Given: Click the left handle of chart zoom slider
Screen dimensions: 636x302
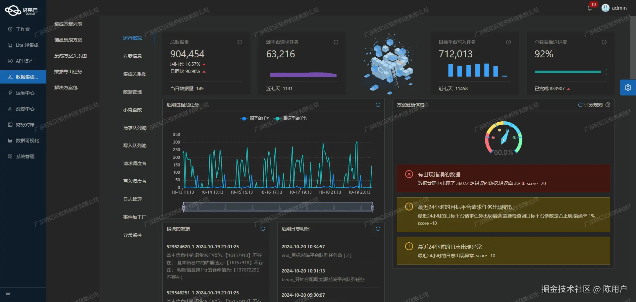Looking at the screenshot, I should [x=184, y=207].
